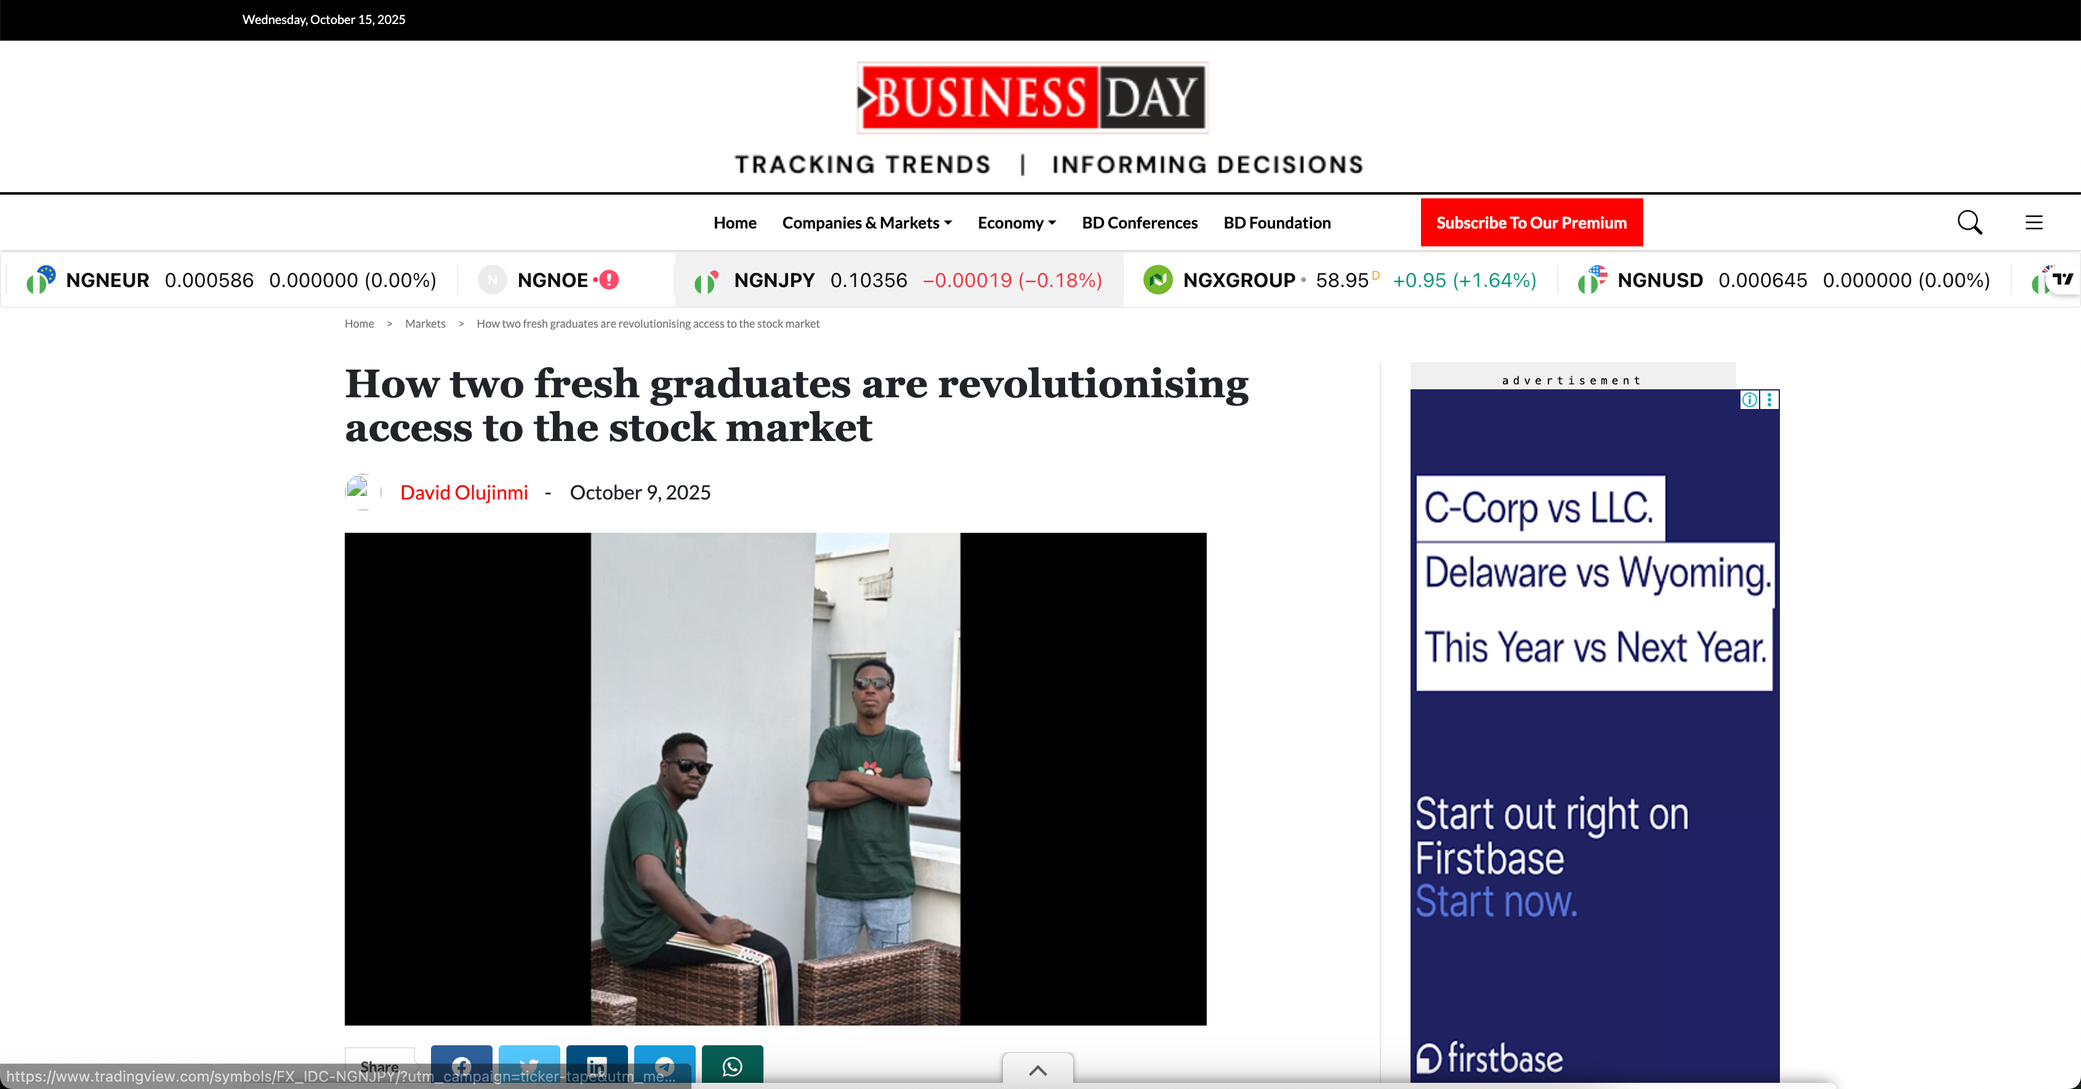Open the BD Foundation menu item
Image resolution: width=2081 pixels, height=1089 pixels.
tap(1276, 222)
